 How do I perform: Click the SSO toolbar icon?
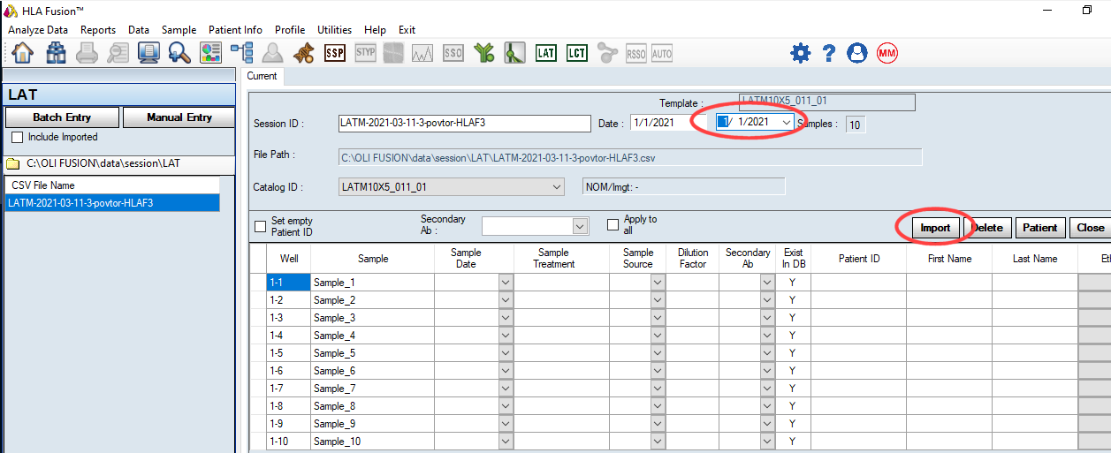pos(453,54)
